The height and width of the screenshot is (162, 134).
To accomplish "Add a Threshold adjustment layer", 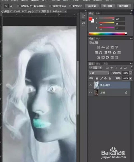I will pyautogui.click(x=107, y=57).
